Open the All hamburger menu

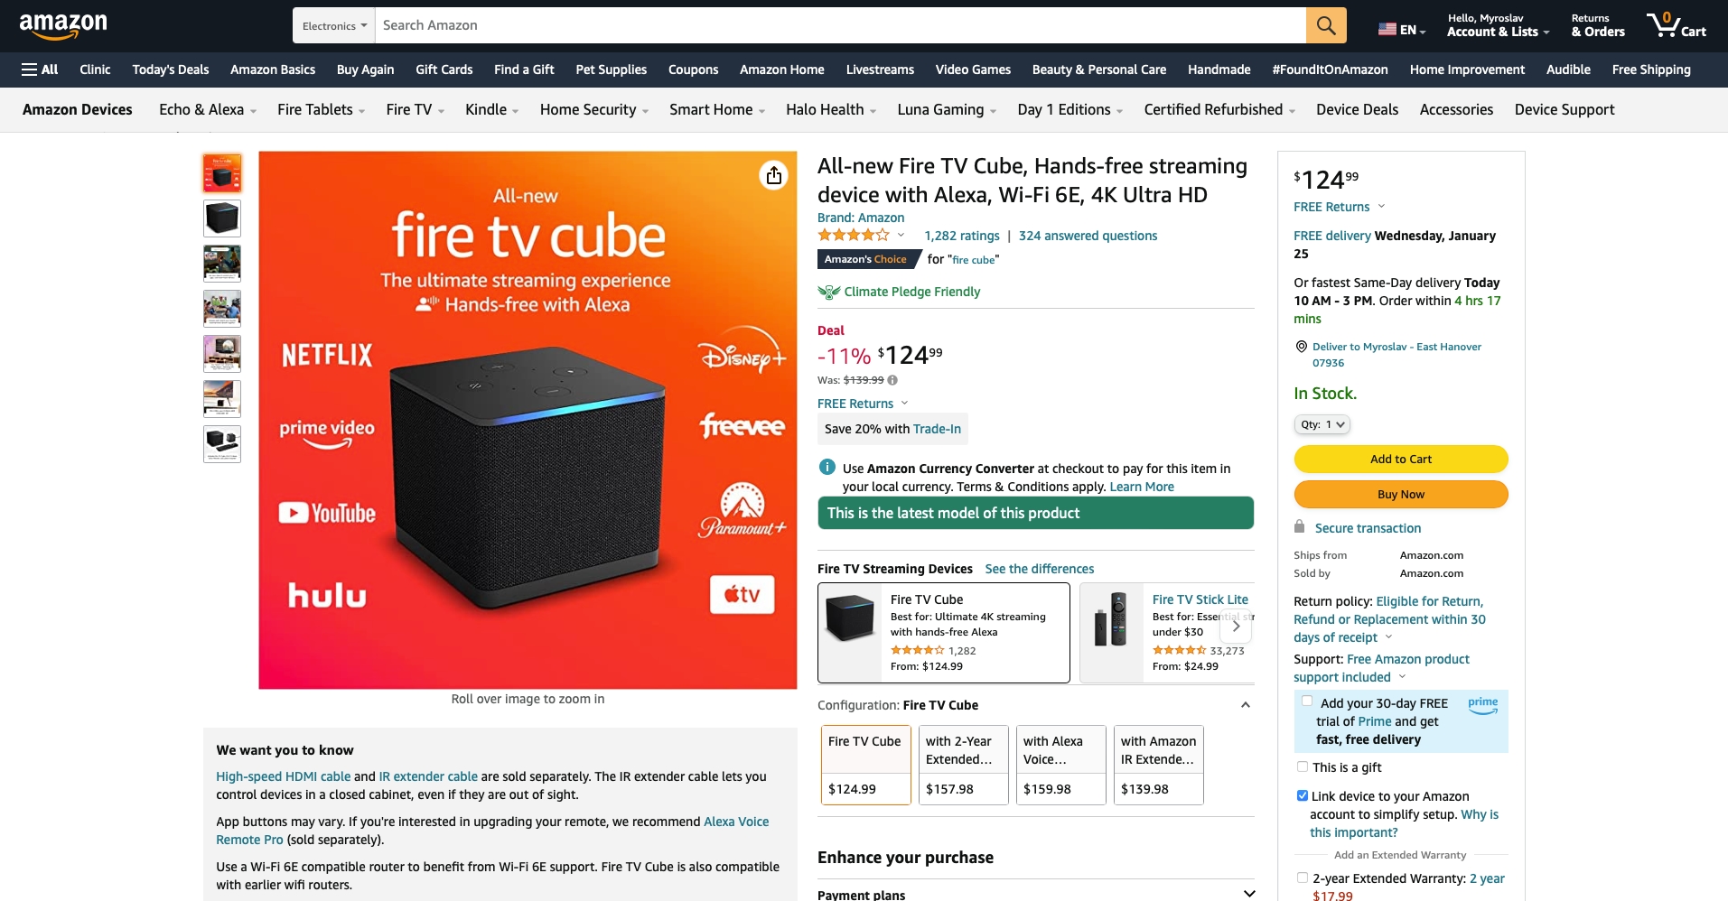click(40, 70)
